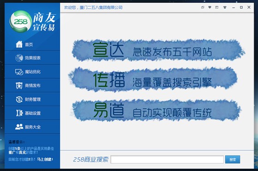Click the clock board icon beside 商情发布
Screen dimensions: 258x171
coord(19,85)
